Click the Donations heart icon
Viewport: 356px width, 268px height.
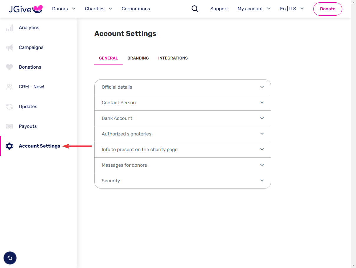[x=9, y=67]
